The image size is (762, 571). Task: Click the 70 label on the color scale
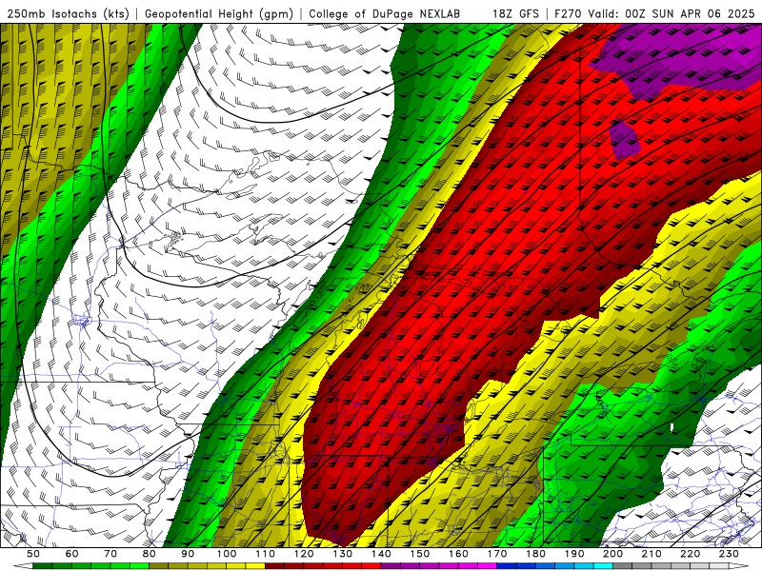pos(110,554)
